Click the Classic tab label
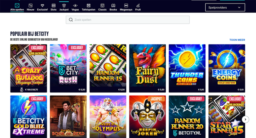Image resolution: width=256 pixels, height=138 pixels. tap(102, 10)
